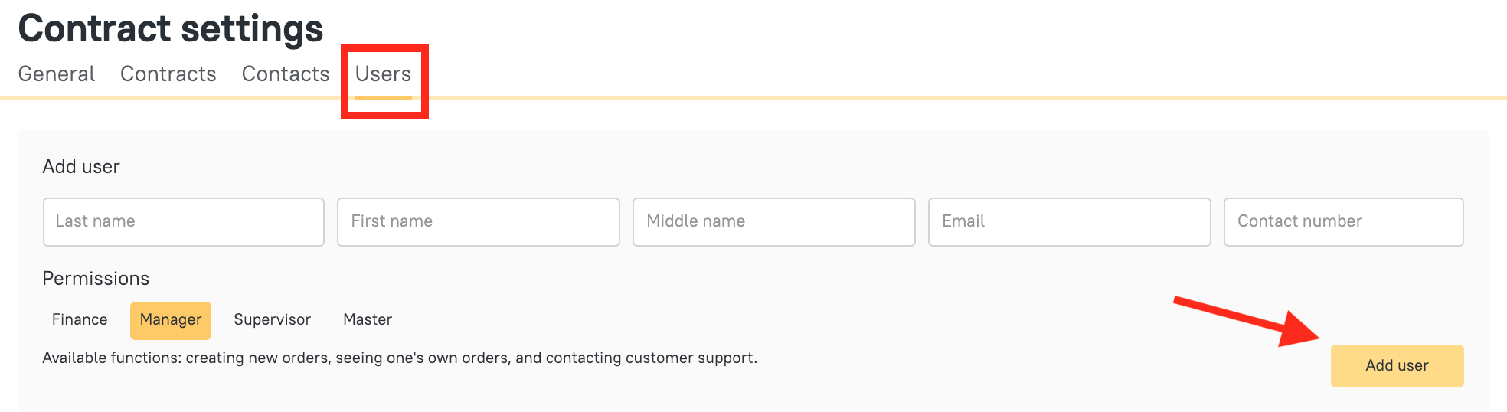Screen dimensions: 1507x412
Task: Click into the Middle name field
Action: (x=773, y=222)
